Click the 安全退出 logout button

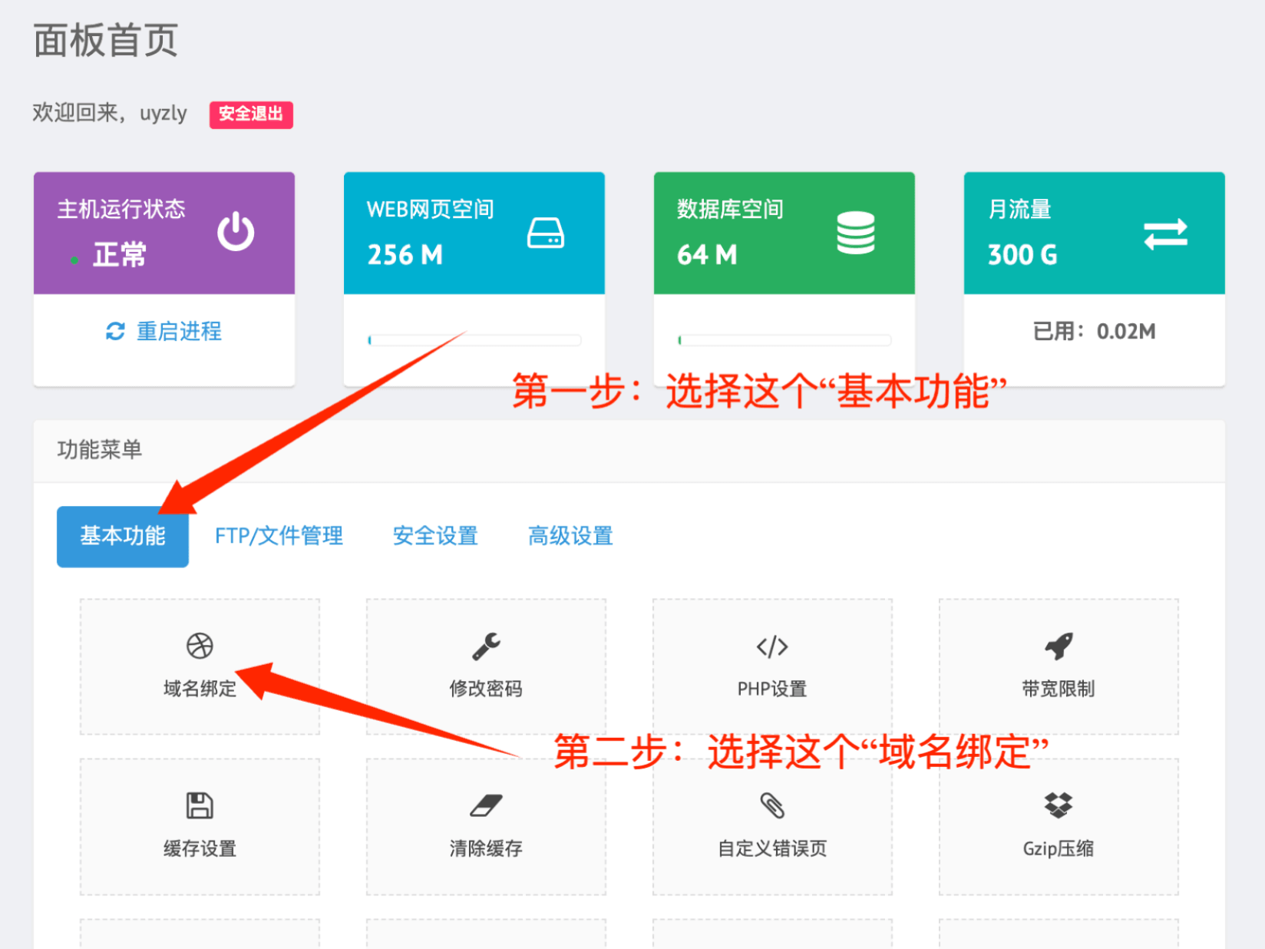click(x=251, y=114)
